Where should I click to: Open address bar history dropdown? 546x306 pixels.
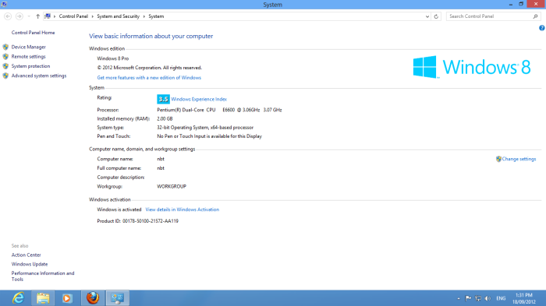tap(427, 16)
